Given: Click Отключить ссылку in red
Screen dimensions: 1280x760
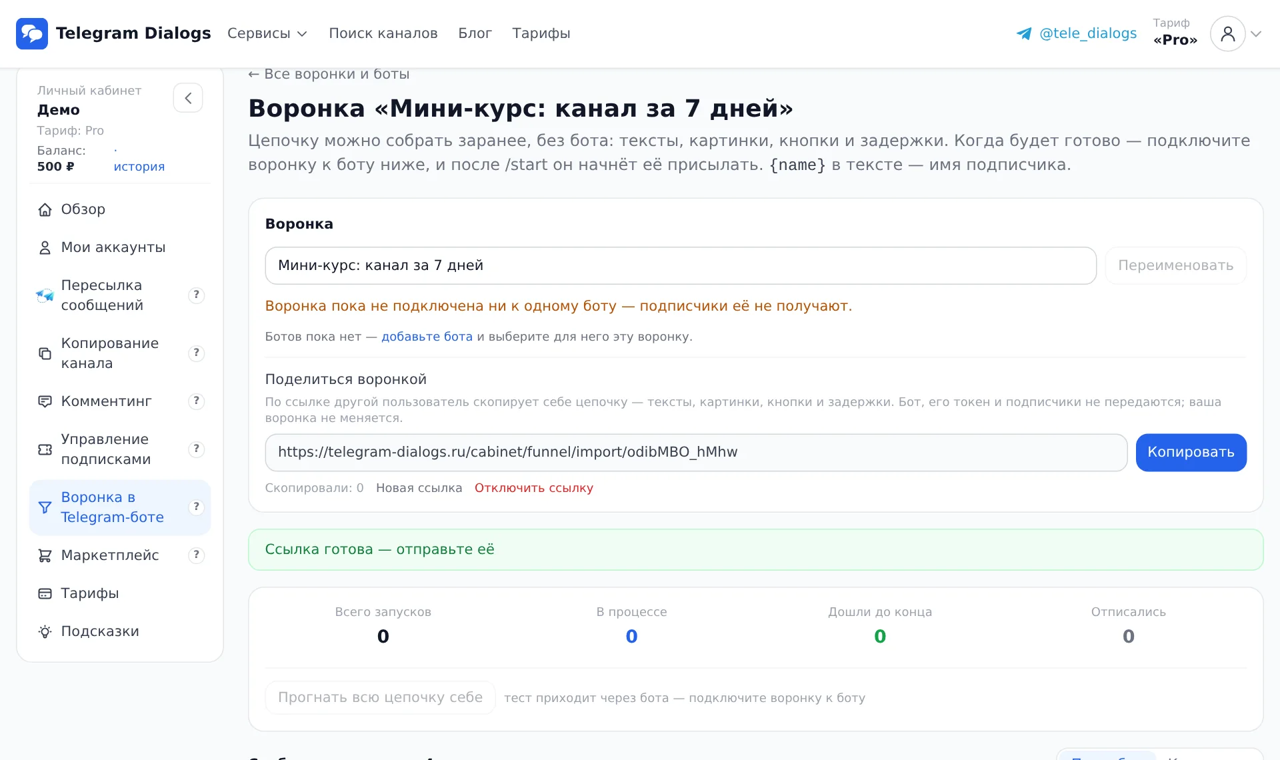Looking at the screenshot, I should tap(533, 488).
